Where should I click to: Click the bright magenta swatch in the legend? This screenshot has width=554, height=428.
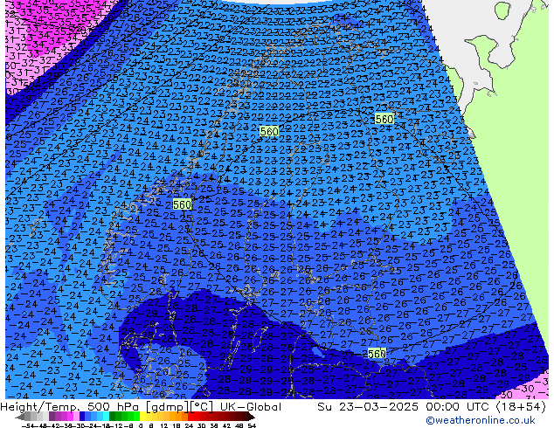70,417
